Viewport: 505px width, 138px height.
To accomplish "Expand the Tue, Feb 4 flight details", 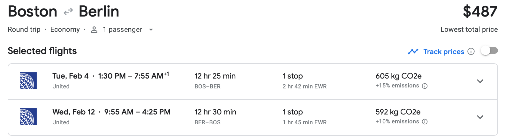I will 480,81.
